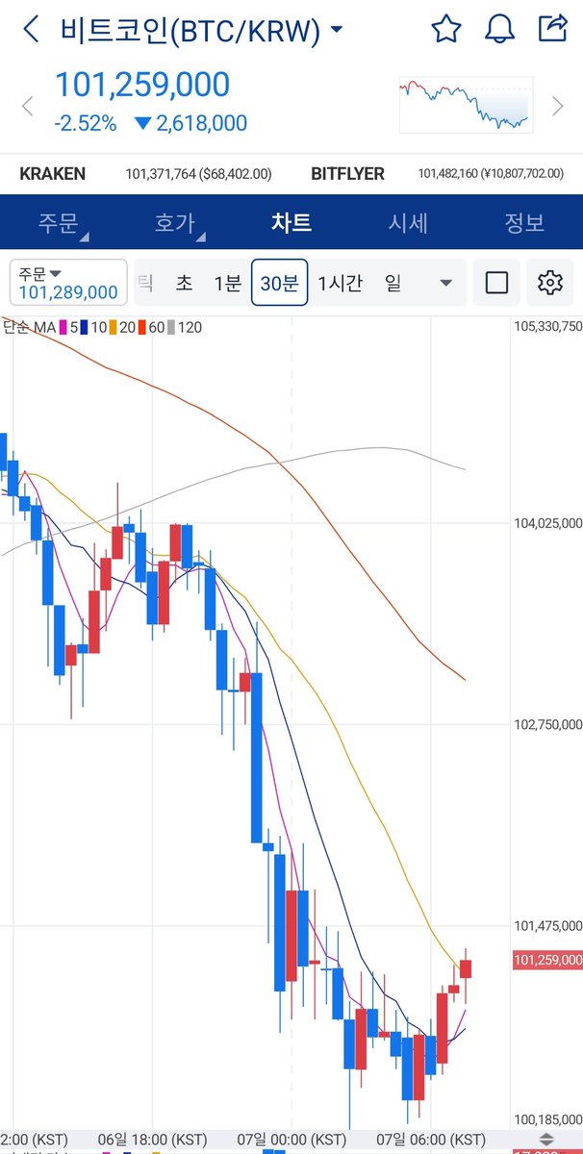
Task: Open the mini price chart thumbnail
Action: tap(466, 105)
